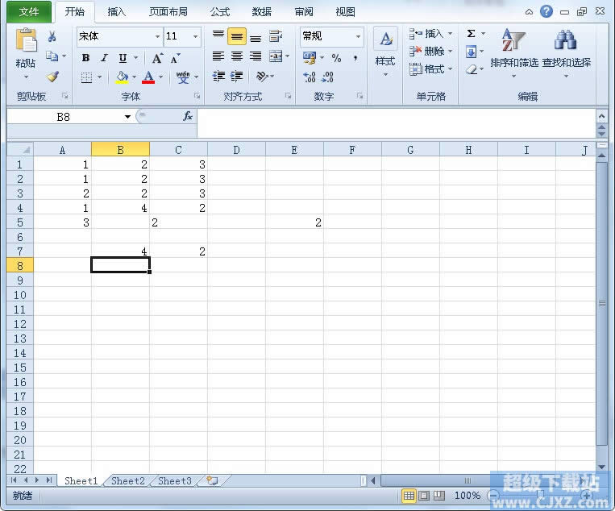This screenshot has height=511, width=615.
Task: Select the Format Painter brush
Action: 52,76
